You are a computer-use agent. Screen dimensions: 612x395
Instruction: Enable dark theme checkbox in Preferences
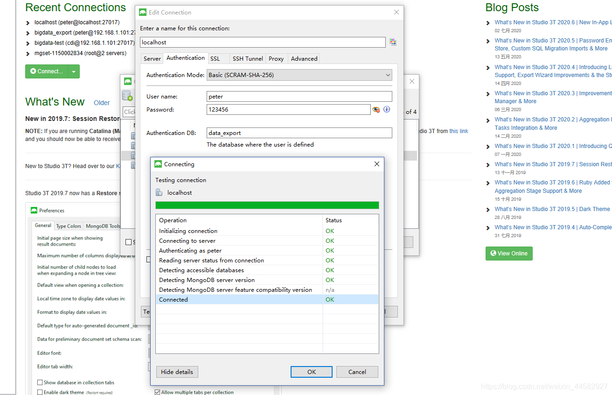40,392
